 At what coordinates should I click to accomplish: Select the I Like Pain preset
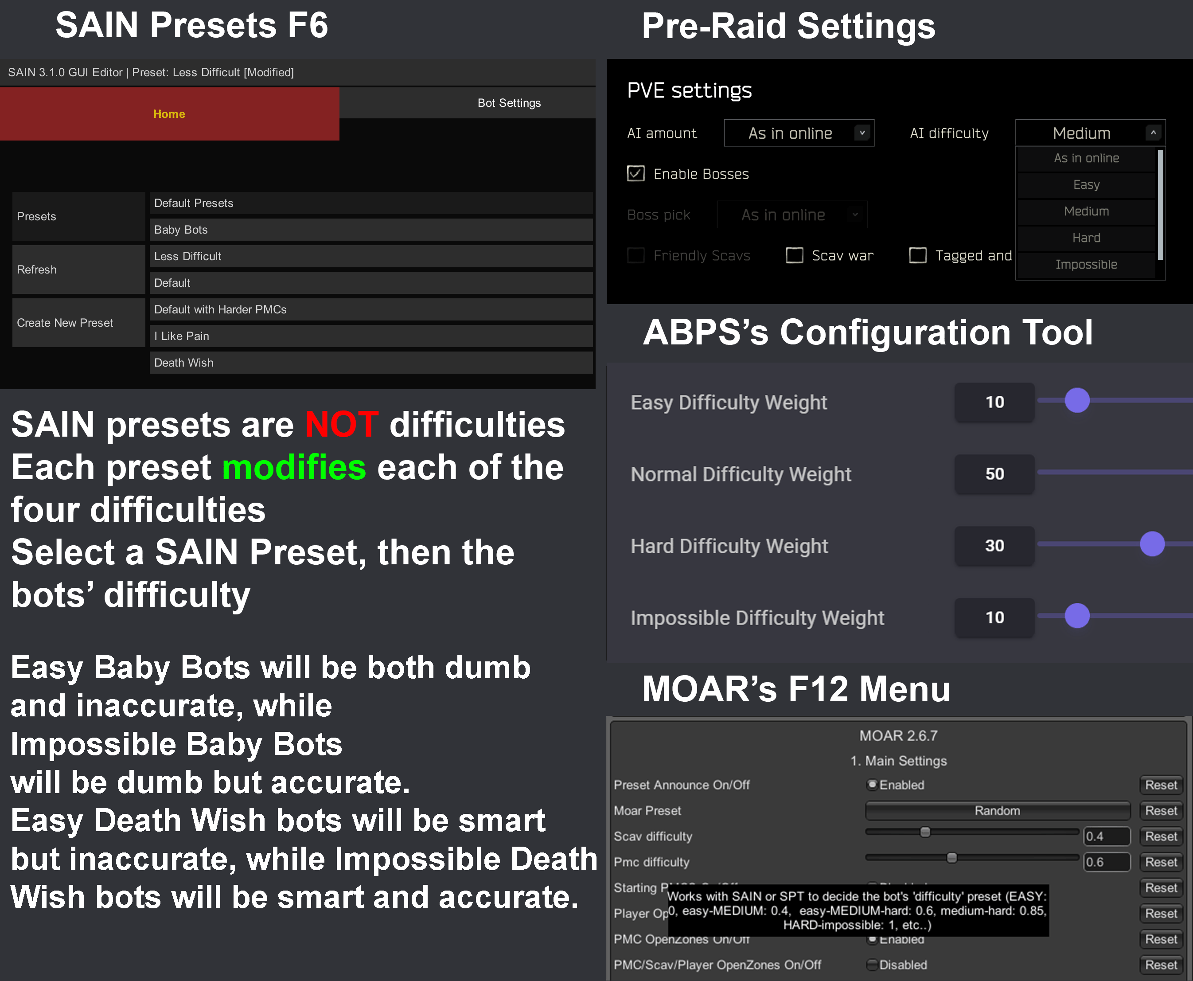(371, 336)
